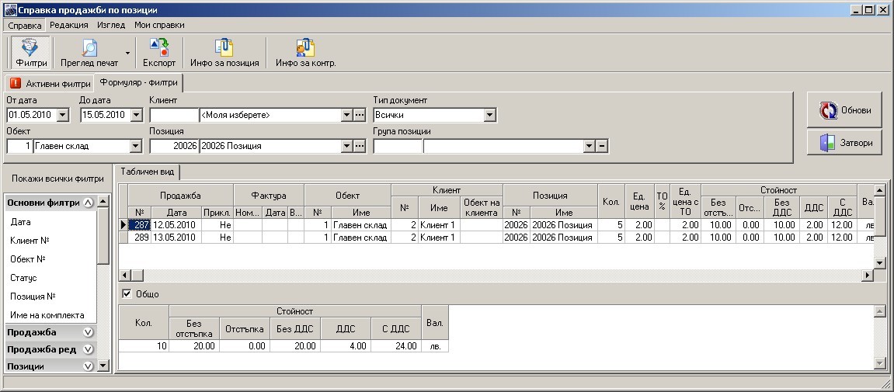This screenshot has height=392, width=894.
Task: Open the Редакция menu
Action: tap(69, 25)
